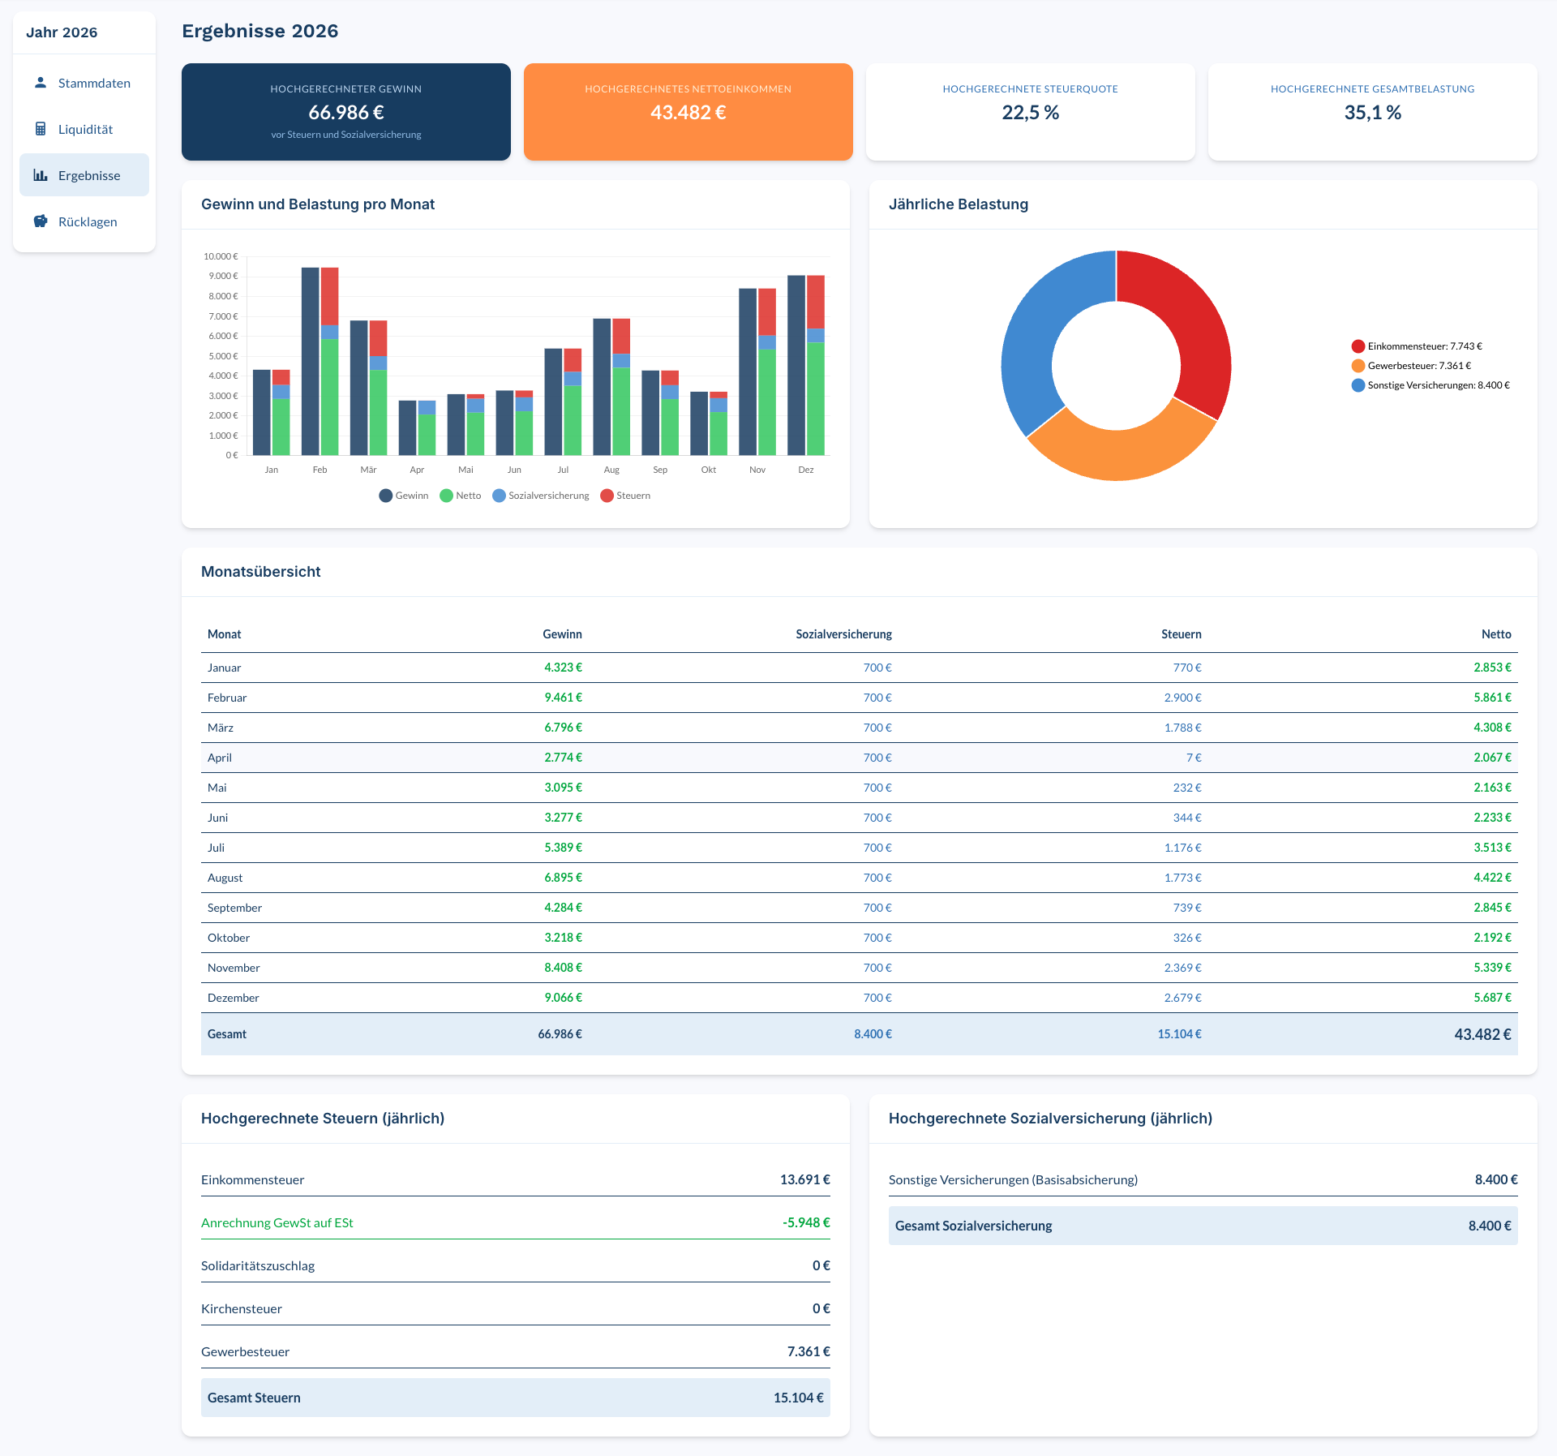Click the Hochgerechnetes Nettoeinkommen orange card
The image size is (1557, 1456).
(x=688, y=112)
